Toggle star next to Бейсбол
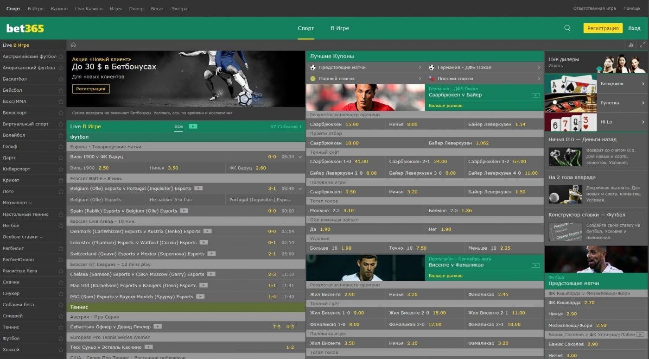The image size is (649, 359). [61, 90]
